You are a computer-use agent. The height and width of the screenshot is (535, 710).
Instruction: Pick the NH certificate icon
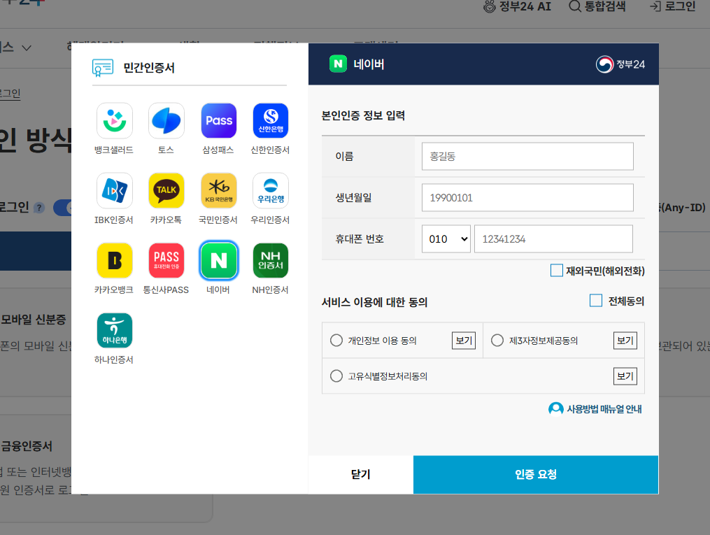[271, 260]
